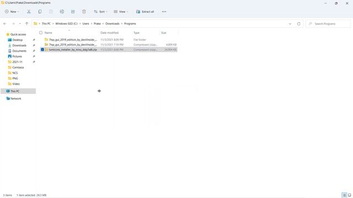Click the Delete trash icon
Image resolution: width=353 pixels, height=198 pixels.
[x=84, y=12]
